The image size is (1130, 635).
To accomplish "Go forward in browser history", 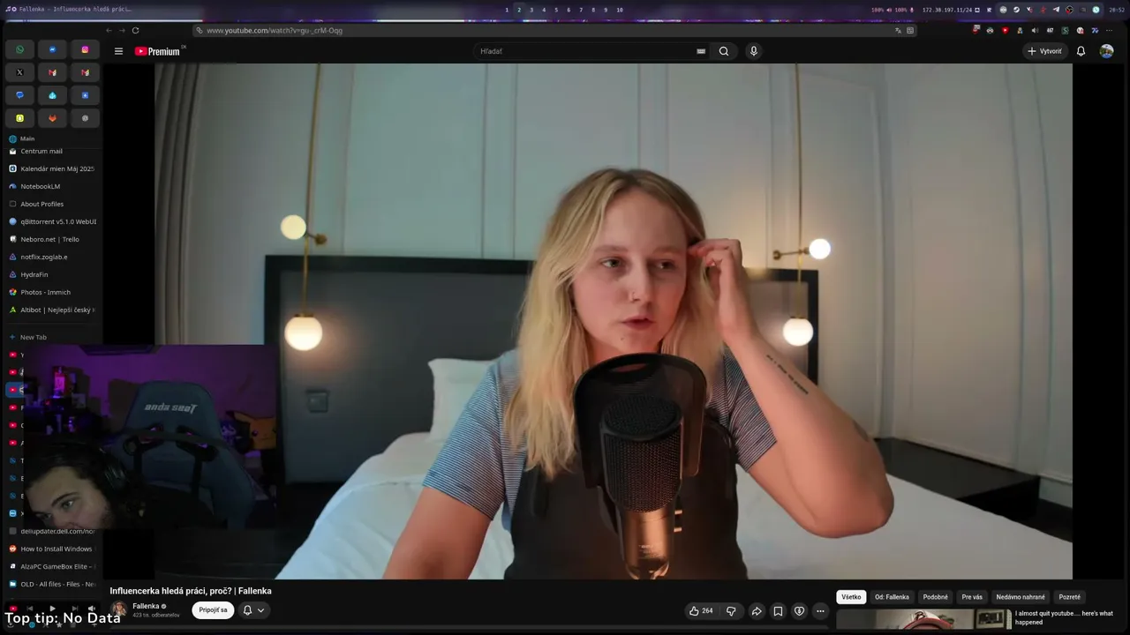I will (x=122, y=30).
